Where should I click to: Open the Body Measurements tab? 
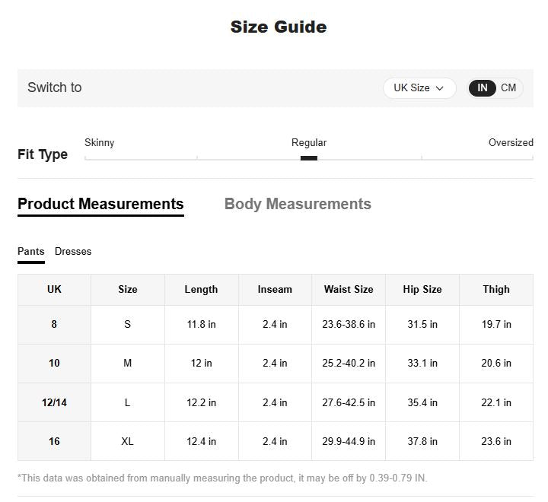click(298, 204)
